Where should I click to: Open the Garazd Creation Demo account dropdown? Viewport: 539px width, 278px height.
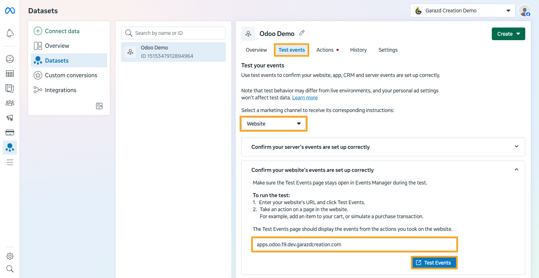click(x=463, y=11)
